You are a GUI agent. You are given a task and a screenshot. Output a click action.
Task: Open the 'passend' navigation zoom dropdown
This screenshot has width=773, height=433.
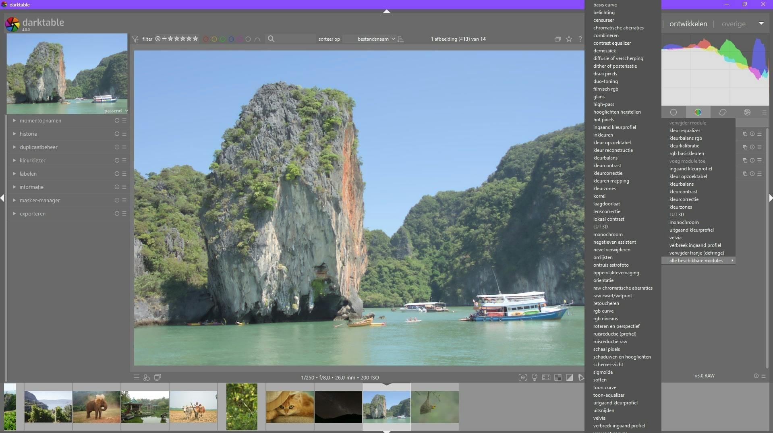tap(116, 111)
